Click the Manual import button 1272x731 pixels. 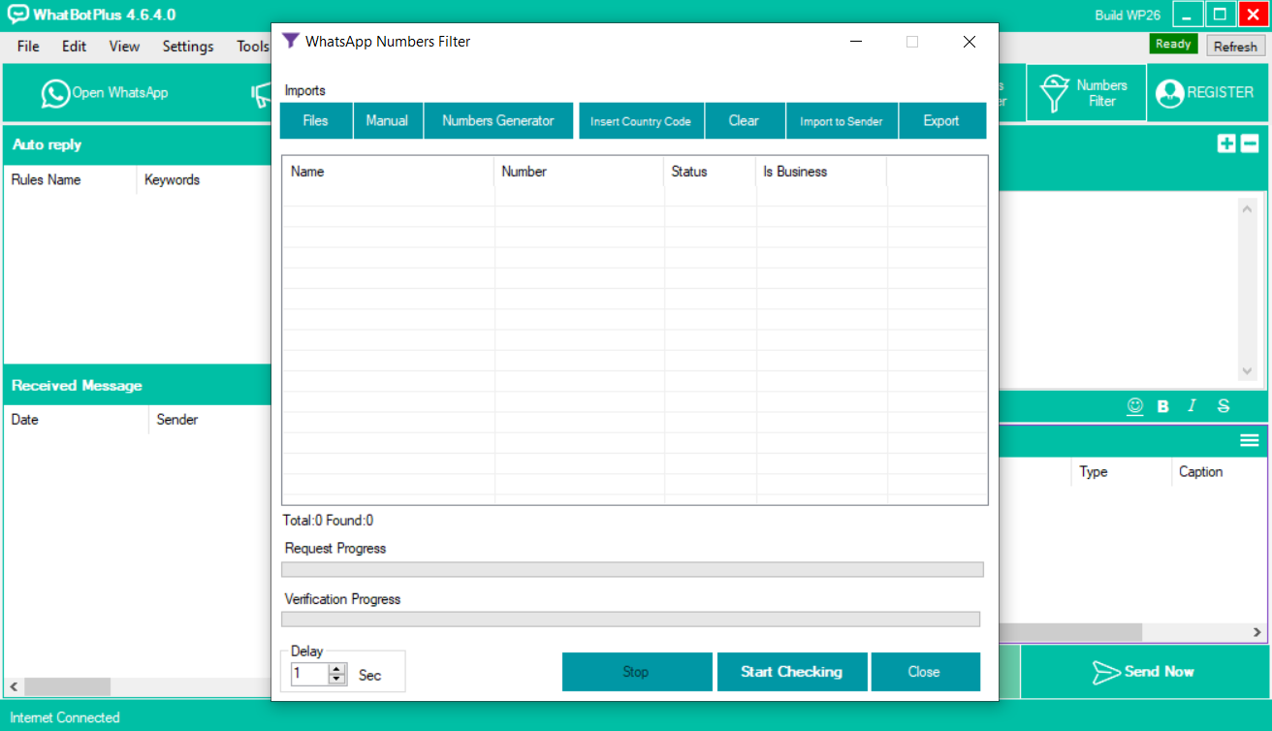tap(387, 121)
